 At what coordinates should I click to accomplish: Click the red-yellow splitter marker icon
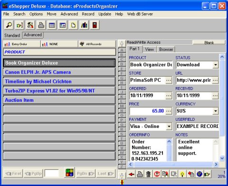pos(122,182)
